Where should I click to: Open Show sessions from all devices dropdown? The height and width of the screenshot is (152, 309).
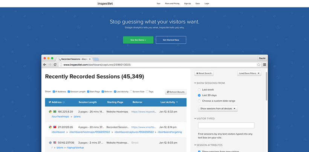pyautogui.click(x=218, y=109)
